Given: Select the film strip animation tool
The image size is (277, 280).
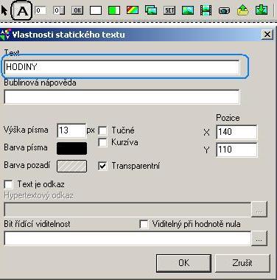Looking at the screenshot, I should pos(206,10).
